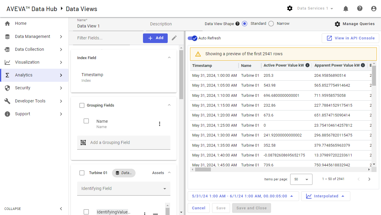The width and height of the screenshot is (381, 215).
Task: Click the Data Views breadcrumb
Action: (82, 9)
